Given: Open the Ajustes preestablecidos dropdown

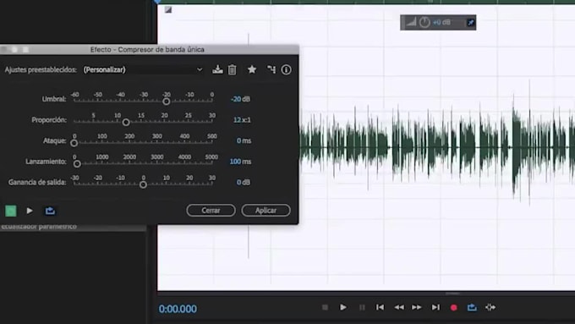Looking at the screenshot, I should click(x=143, y=69).
